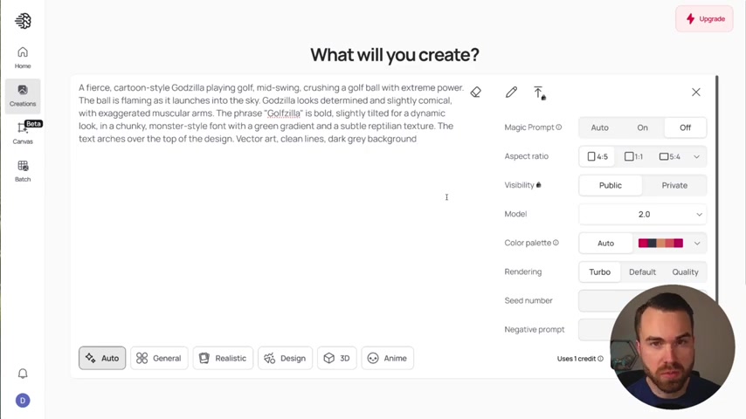This screenshot has width=746, height=419.
Task: Open the Model 2.0 dropdown
Action: coord(642,215)
